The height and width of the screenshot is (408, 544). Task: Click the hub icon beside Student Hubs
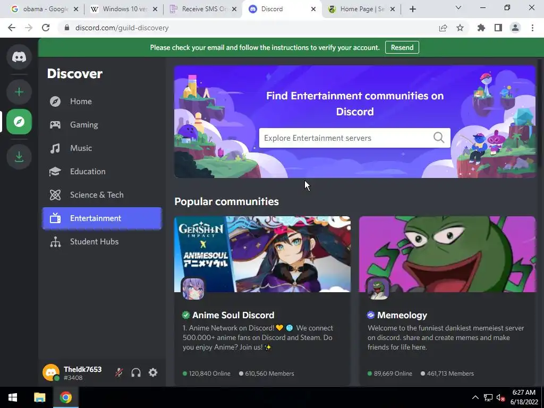coord(55,242)
